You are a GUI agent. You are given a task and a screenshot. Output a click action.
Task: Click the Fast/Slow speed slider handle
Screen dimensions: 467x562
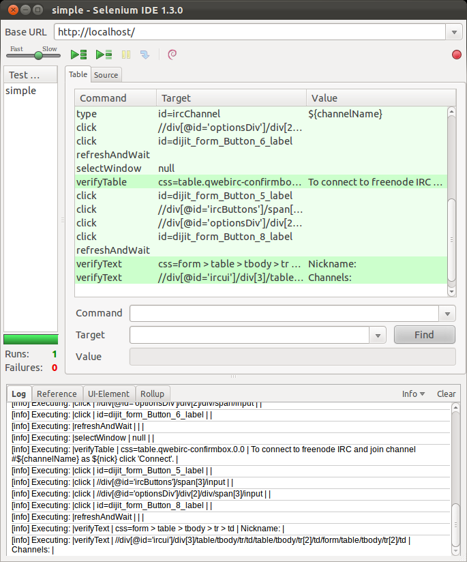click(x=38, y=55)
